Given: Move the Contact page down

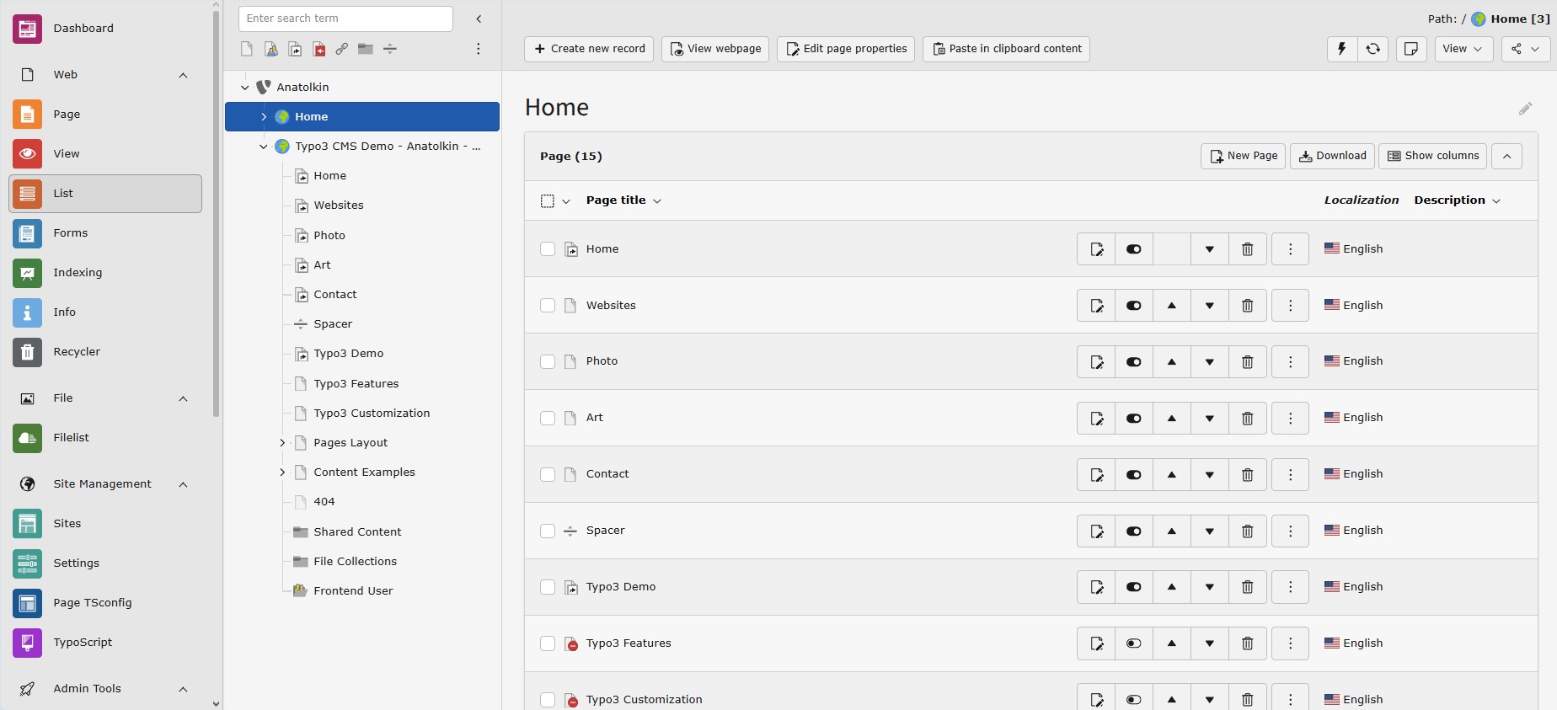Looking at the screenshot, I should click(1209, 475).
